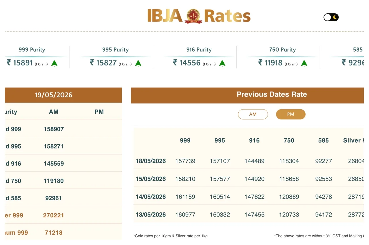The height and width of the screenshot is (245, 369).
Task: Click green up arrow beside 995 Purity rate
Action: 138,63
